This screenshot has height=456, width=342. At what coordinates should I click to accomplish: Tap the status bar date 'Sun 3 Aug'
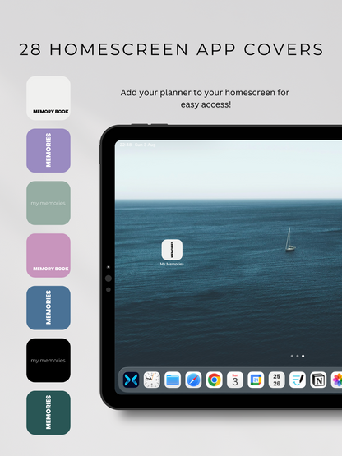[x=145, y=145]
